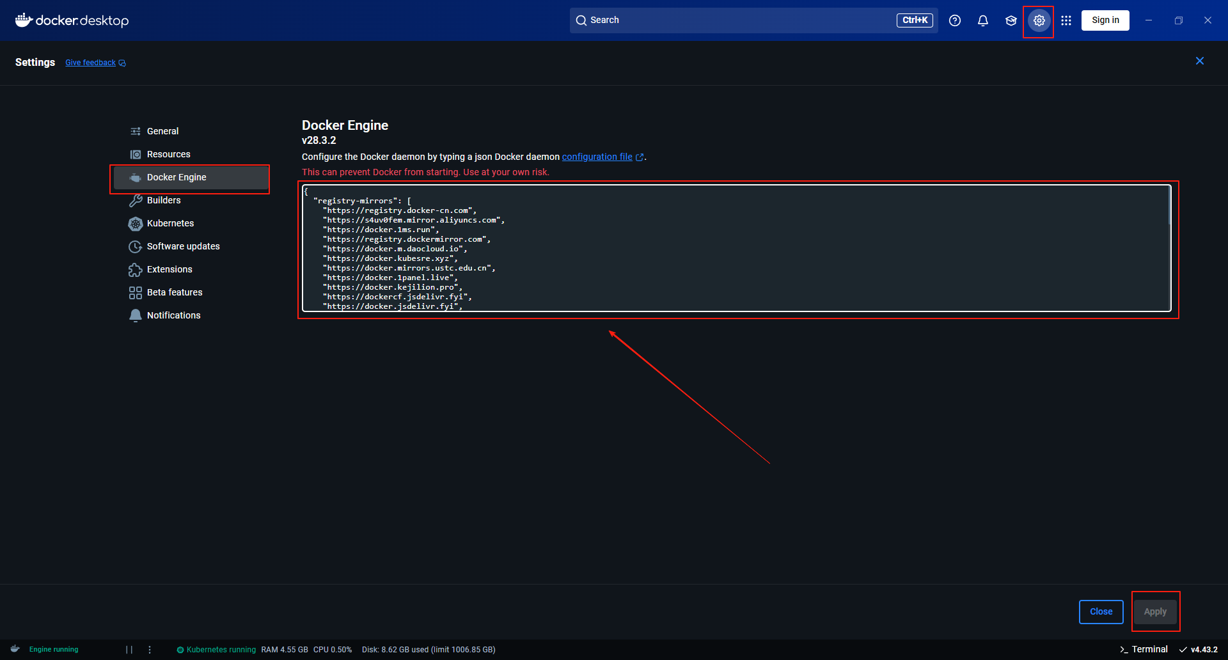
Task: Click the search magnifier icon
Action: 581,20
